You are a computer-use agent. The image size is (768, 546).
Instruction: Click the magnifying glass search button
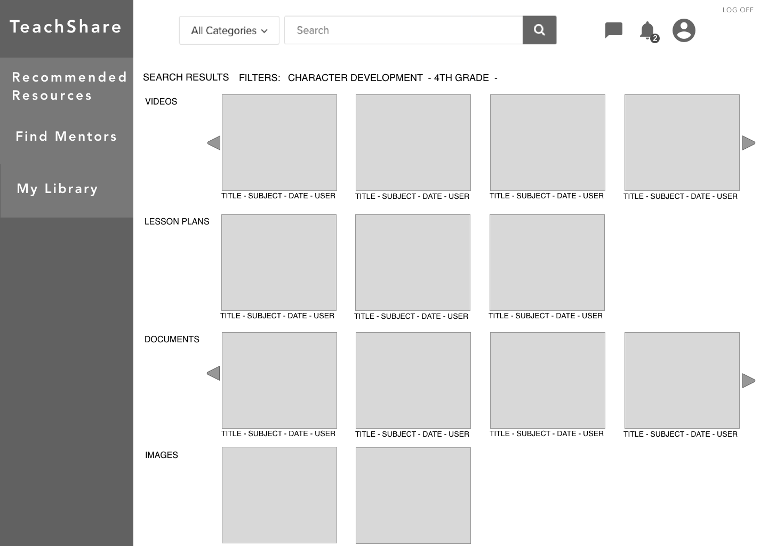click(x=539, y=30)
